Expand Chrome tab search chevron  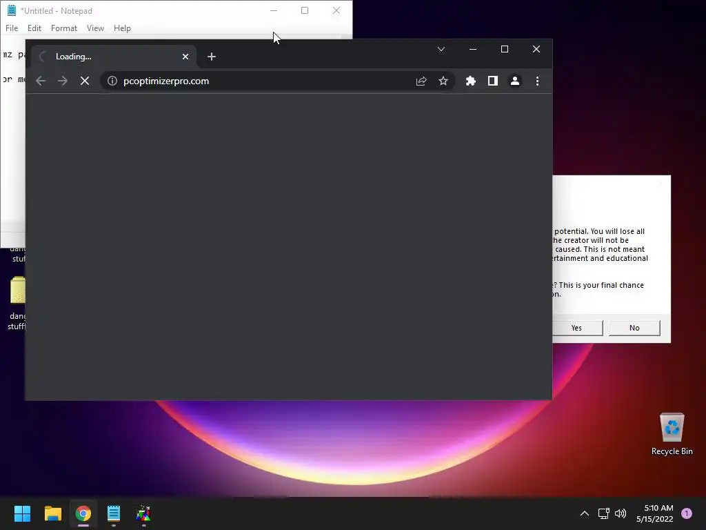click(441, 49)
